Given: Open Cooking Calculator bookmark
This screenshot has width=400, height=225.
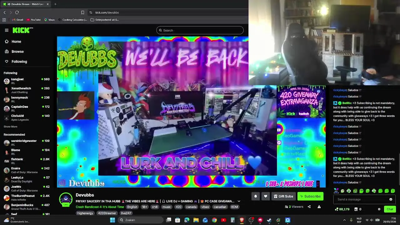Looking at the screenshot, I should [x=72, y=20].
